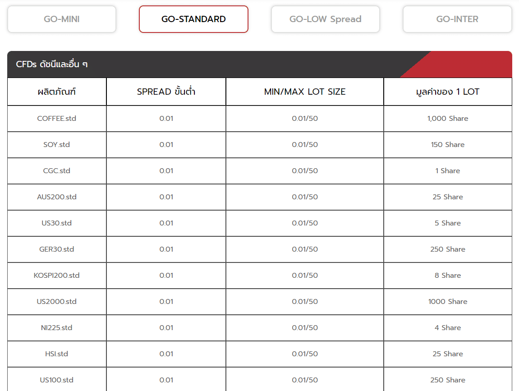This screenshot has width=519, height=391.
Task: Open the GO-LOW Spread tab
Action: (325, 19)
